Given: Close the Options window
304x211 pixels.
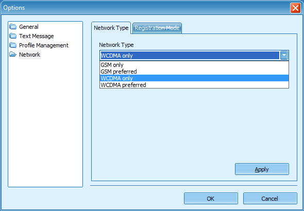Looking at the screenshot, I should point(295,8).
